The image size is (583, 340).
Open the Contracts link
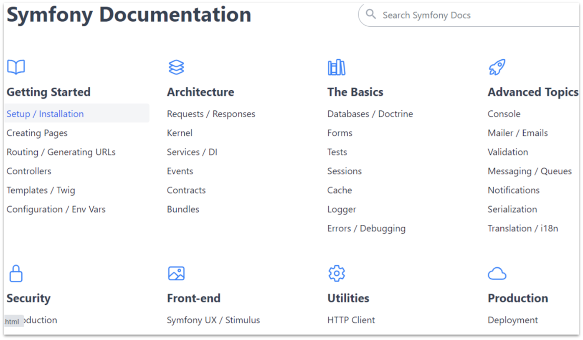pos(186,190)
